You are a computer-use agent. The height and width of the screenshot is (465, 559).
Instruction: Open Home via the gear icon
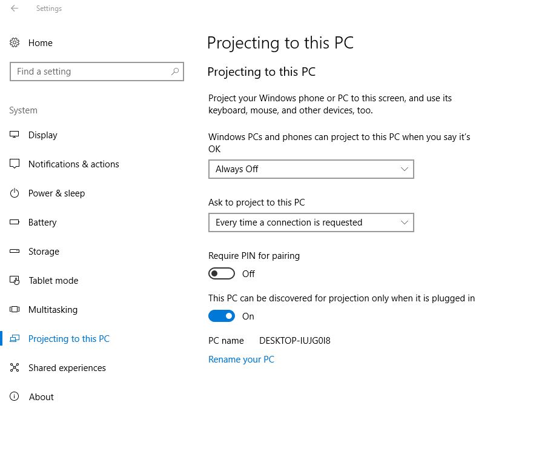(15, 43)
